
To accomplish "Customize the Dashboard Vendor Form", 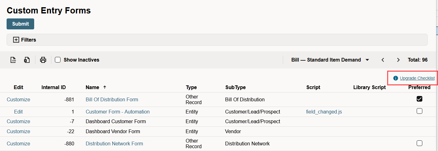I will click(18, 131).
